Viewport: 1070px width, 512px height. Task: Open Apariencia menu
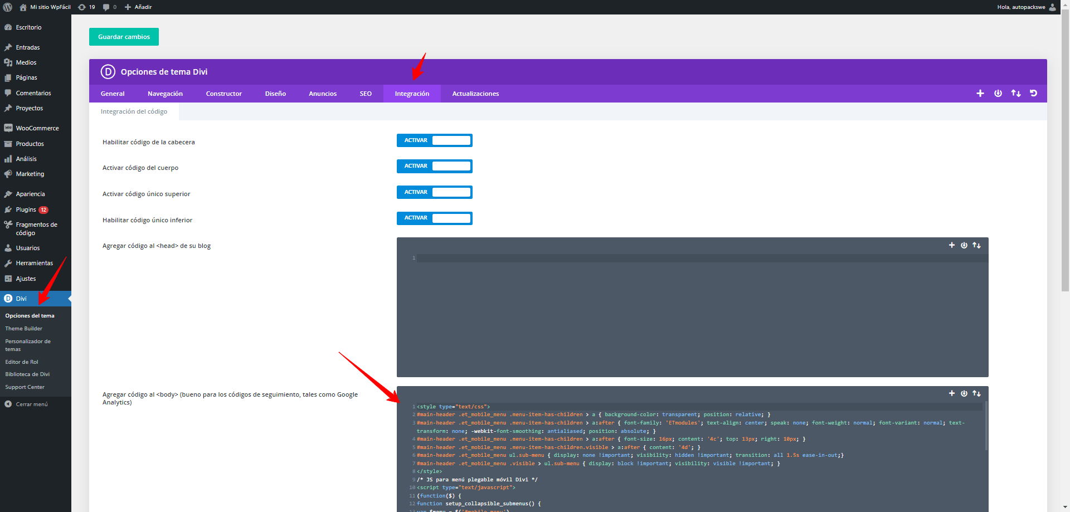(x=36, y=194)
